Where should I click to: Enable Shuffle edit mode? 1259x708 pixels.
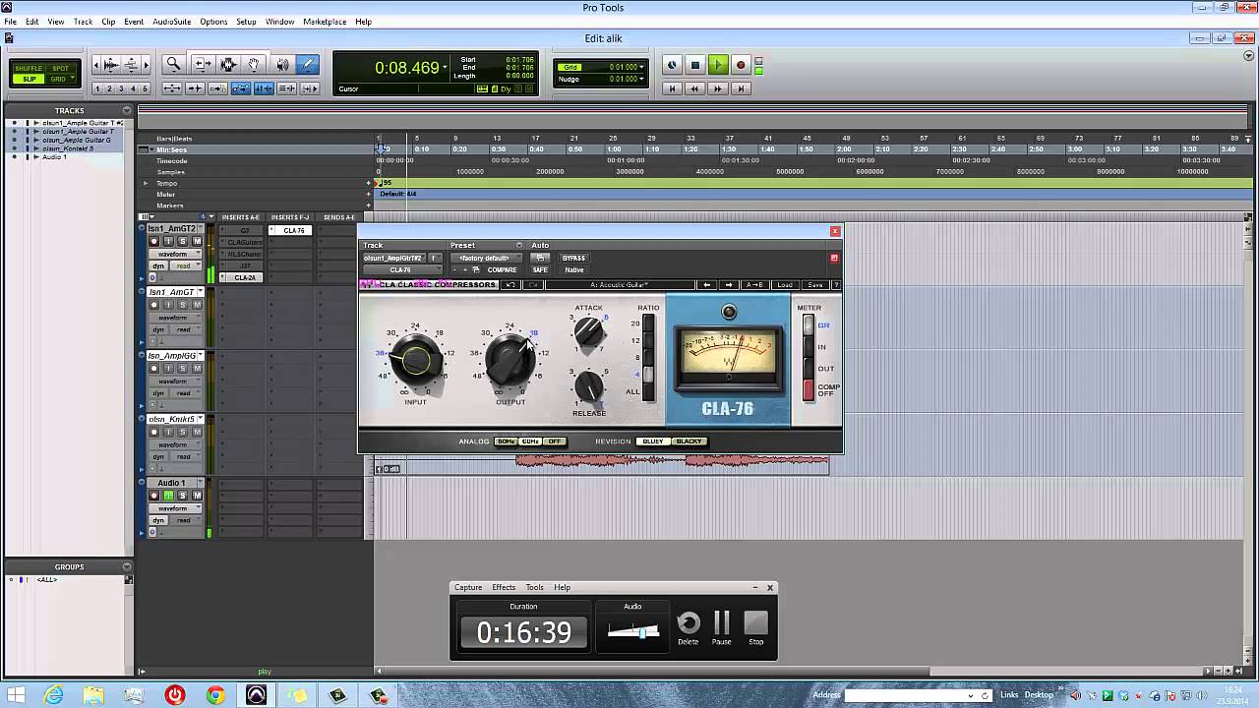pos(30,69)
